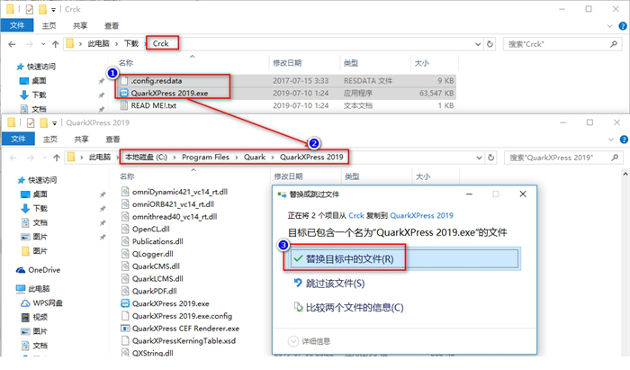
Task: Go up one folder in the Crck window
Action: point(56,44)
